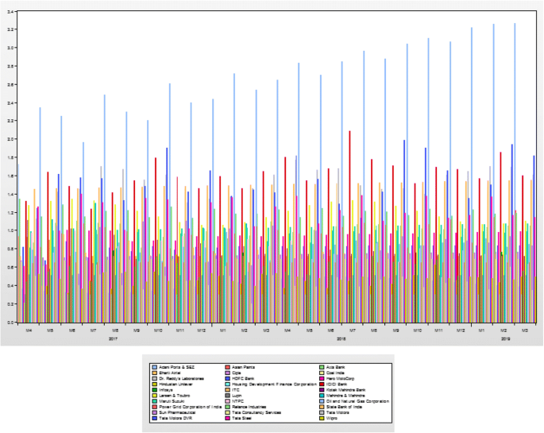Click the ICICI Bank red legend swatch
Image resolution: width=544 pixels, height=433 pixels.
click(321, 383)
